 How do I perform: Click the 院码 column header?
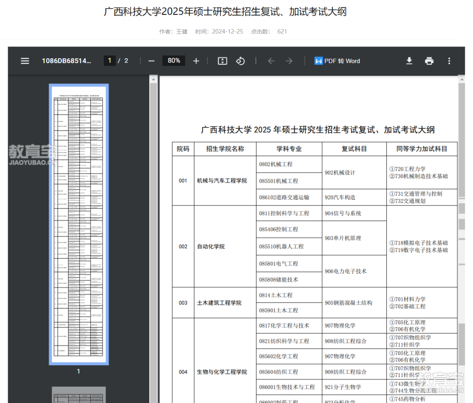point(183,149)
